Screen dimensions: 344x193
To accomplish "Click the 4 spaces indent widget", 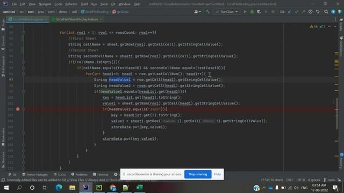I will (x=314, y=180).
